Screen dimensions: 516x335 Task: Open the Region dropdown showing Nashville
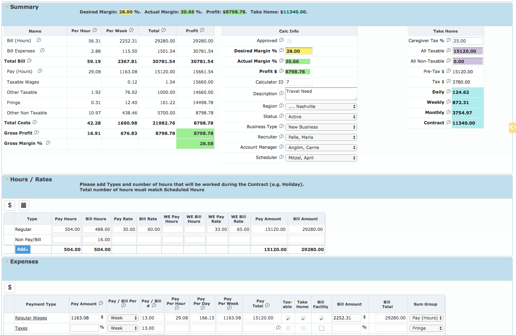coord(321,107)
